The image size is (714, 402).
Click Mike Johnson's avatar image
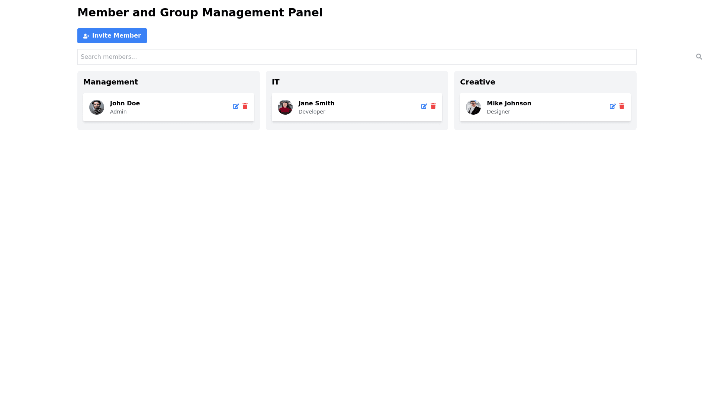tap(473, 107)
